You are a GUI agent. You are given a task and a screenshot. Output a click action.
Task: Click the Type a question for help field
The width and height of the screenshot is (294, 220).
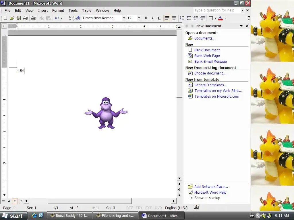point(217,10)
